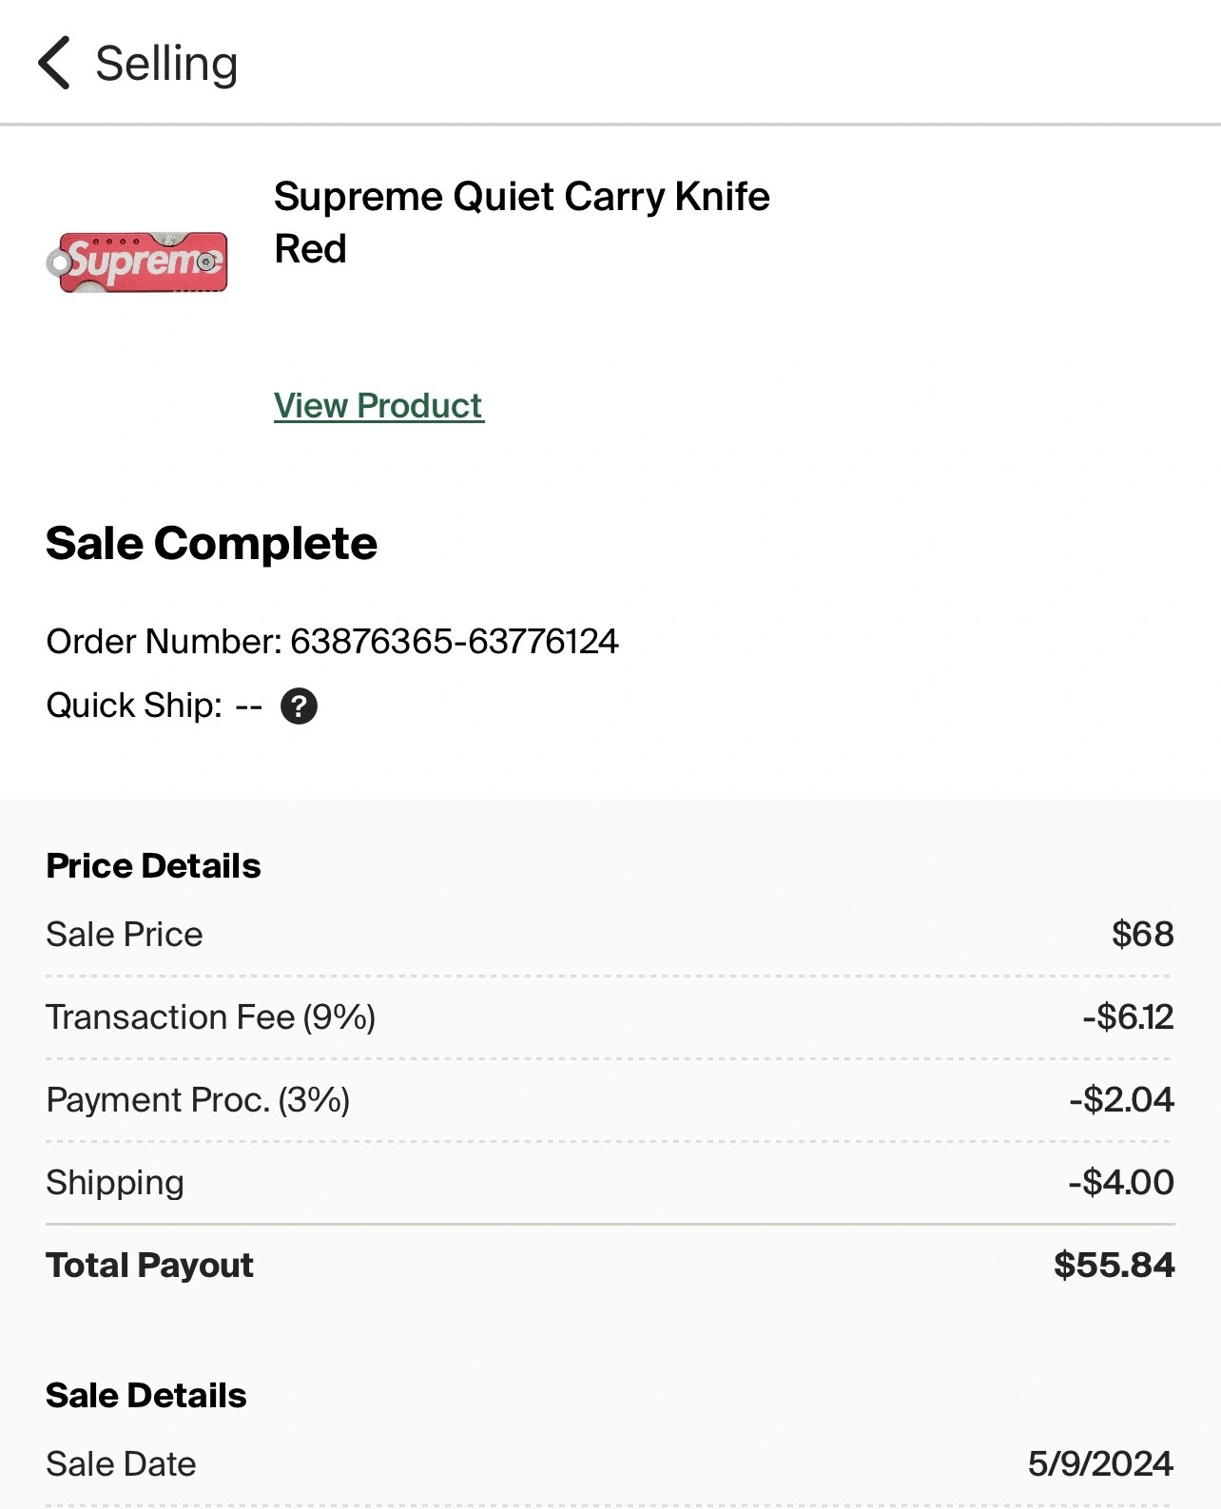Viewport: 1221px width, 1509px height.
Task: Tap the 5/9/2024 sale date value
Action: coord(1100,1464)
